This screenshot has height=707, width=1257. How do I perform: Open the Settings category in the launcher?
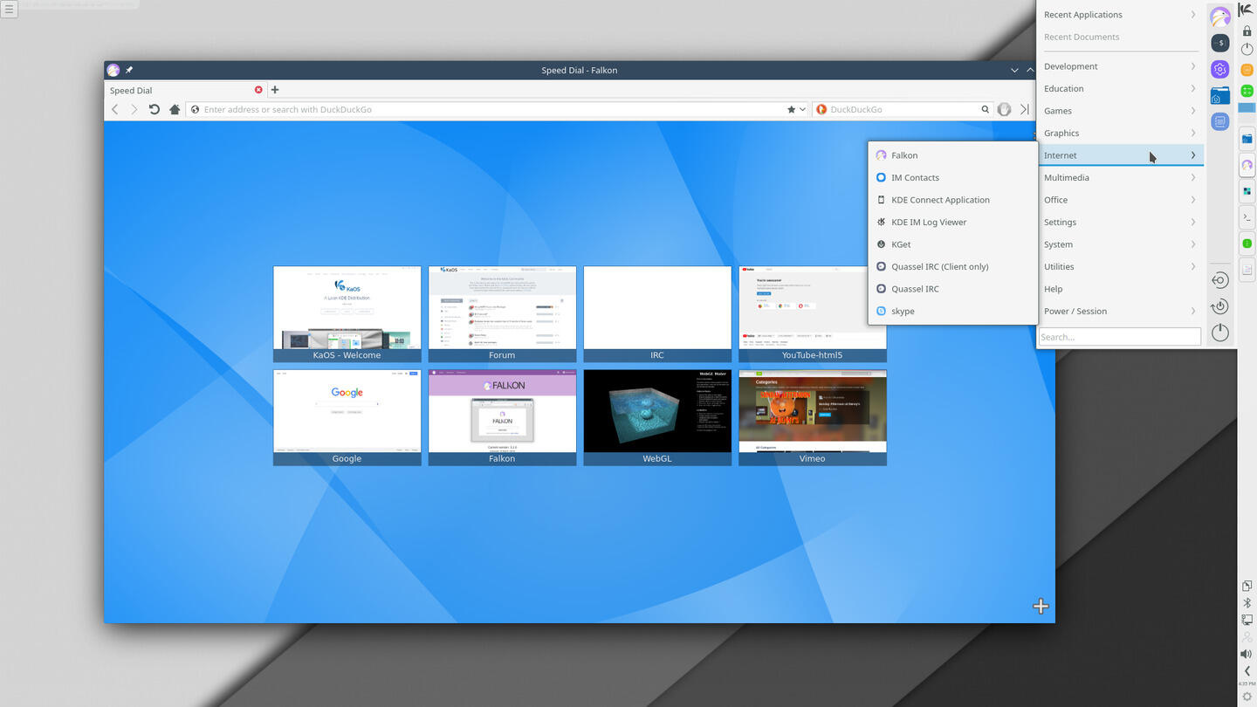pos(1120,222)
